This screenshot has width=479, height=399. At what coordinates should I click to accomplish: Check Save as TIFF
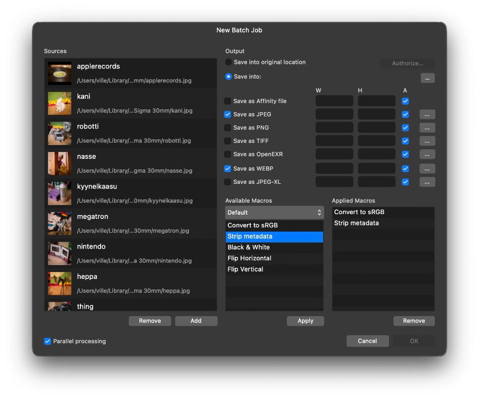[x=228, y=141]
